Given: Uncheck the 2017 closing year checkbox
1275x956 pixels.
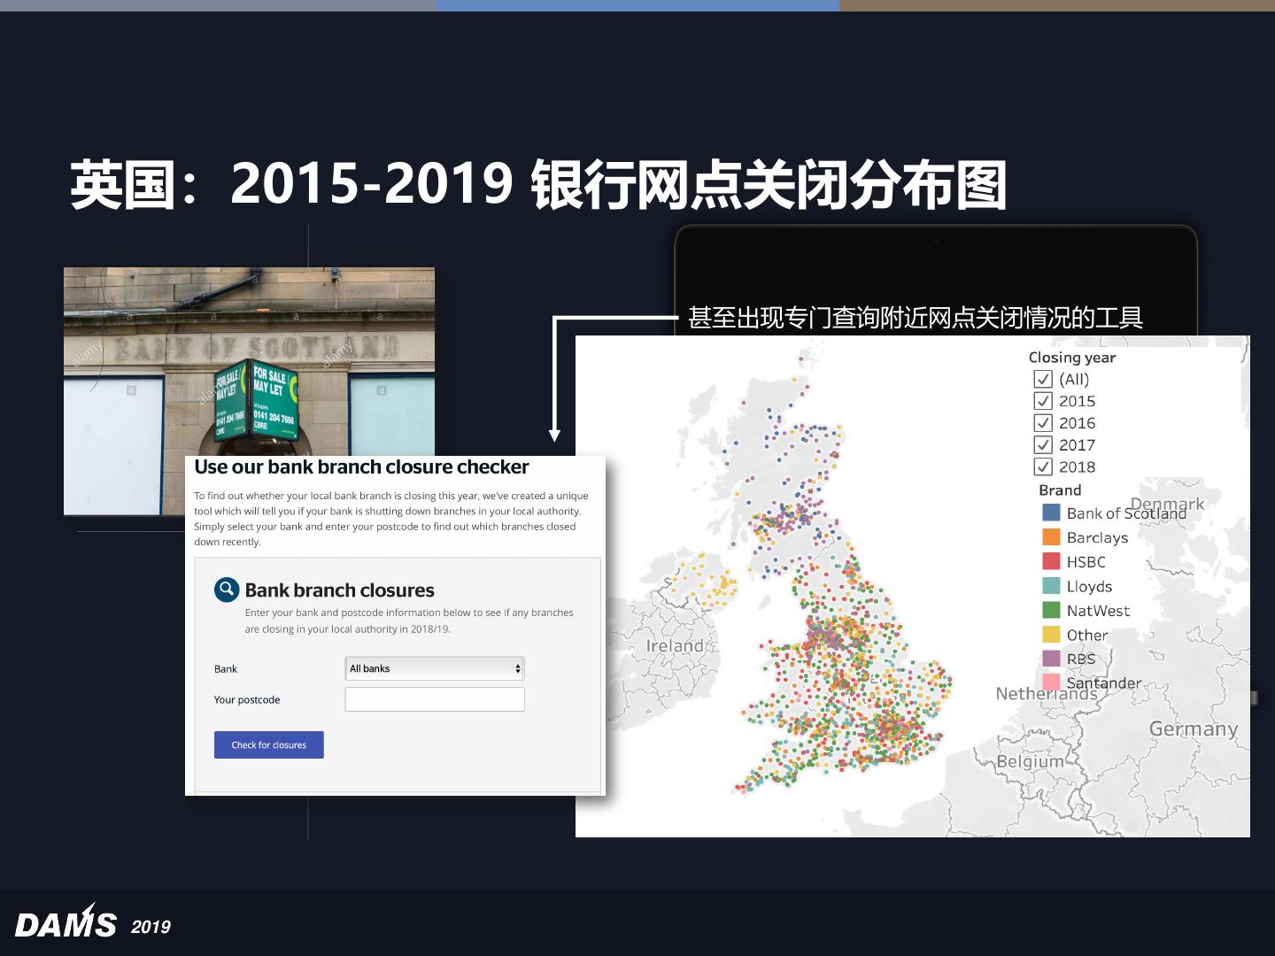Looking at the screenshot, I should 1043,445.
